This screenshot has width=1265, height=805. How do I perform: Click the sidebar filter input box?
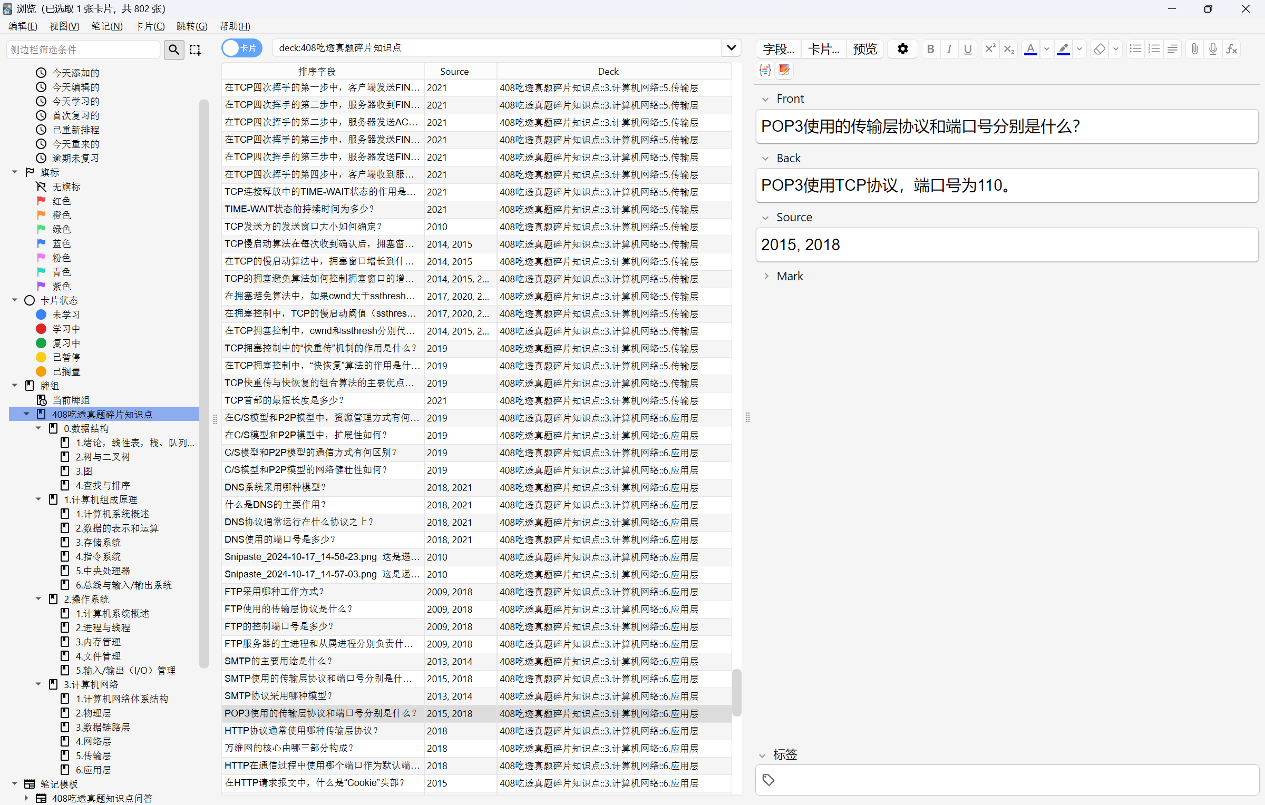83,50
